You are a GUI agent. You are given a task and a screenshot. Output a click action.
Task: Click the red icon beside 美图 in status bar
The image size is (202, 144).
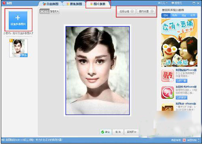click(184, 140)
